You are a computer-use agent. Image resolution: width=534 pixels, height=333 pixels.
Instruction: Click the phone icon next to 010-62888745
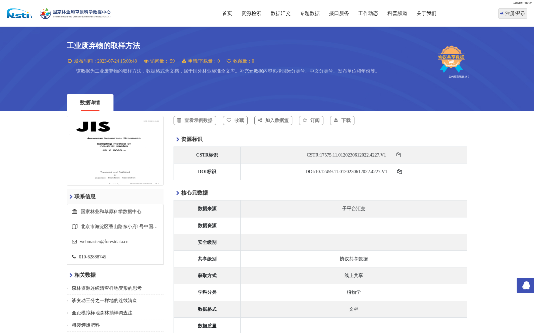(74, 256)
